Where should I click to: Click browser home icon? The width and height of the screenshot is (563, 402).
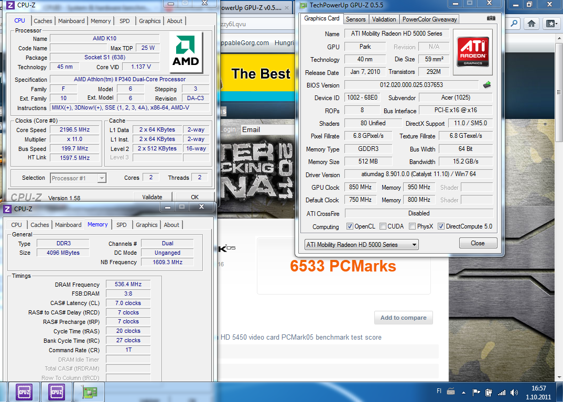(x=532, y=24)
